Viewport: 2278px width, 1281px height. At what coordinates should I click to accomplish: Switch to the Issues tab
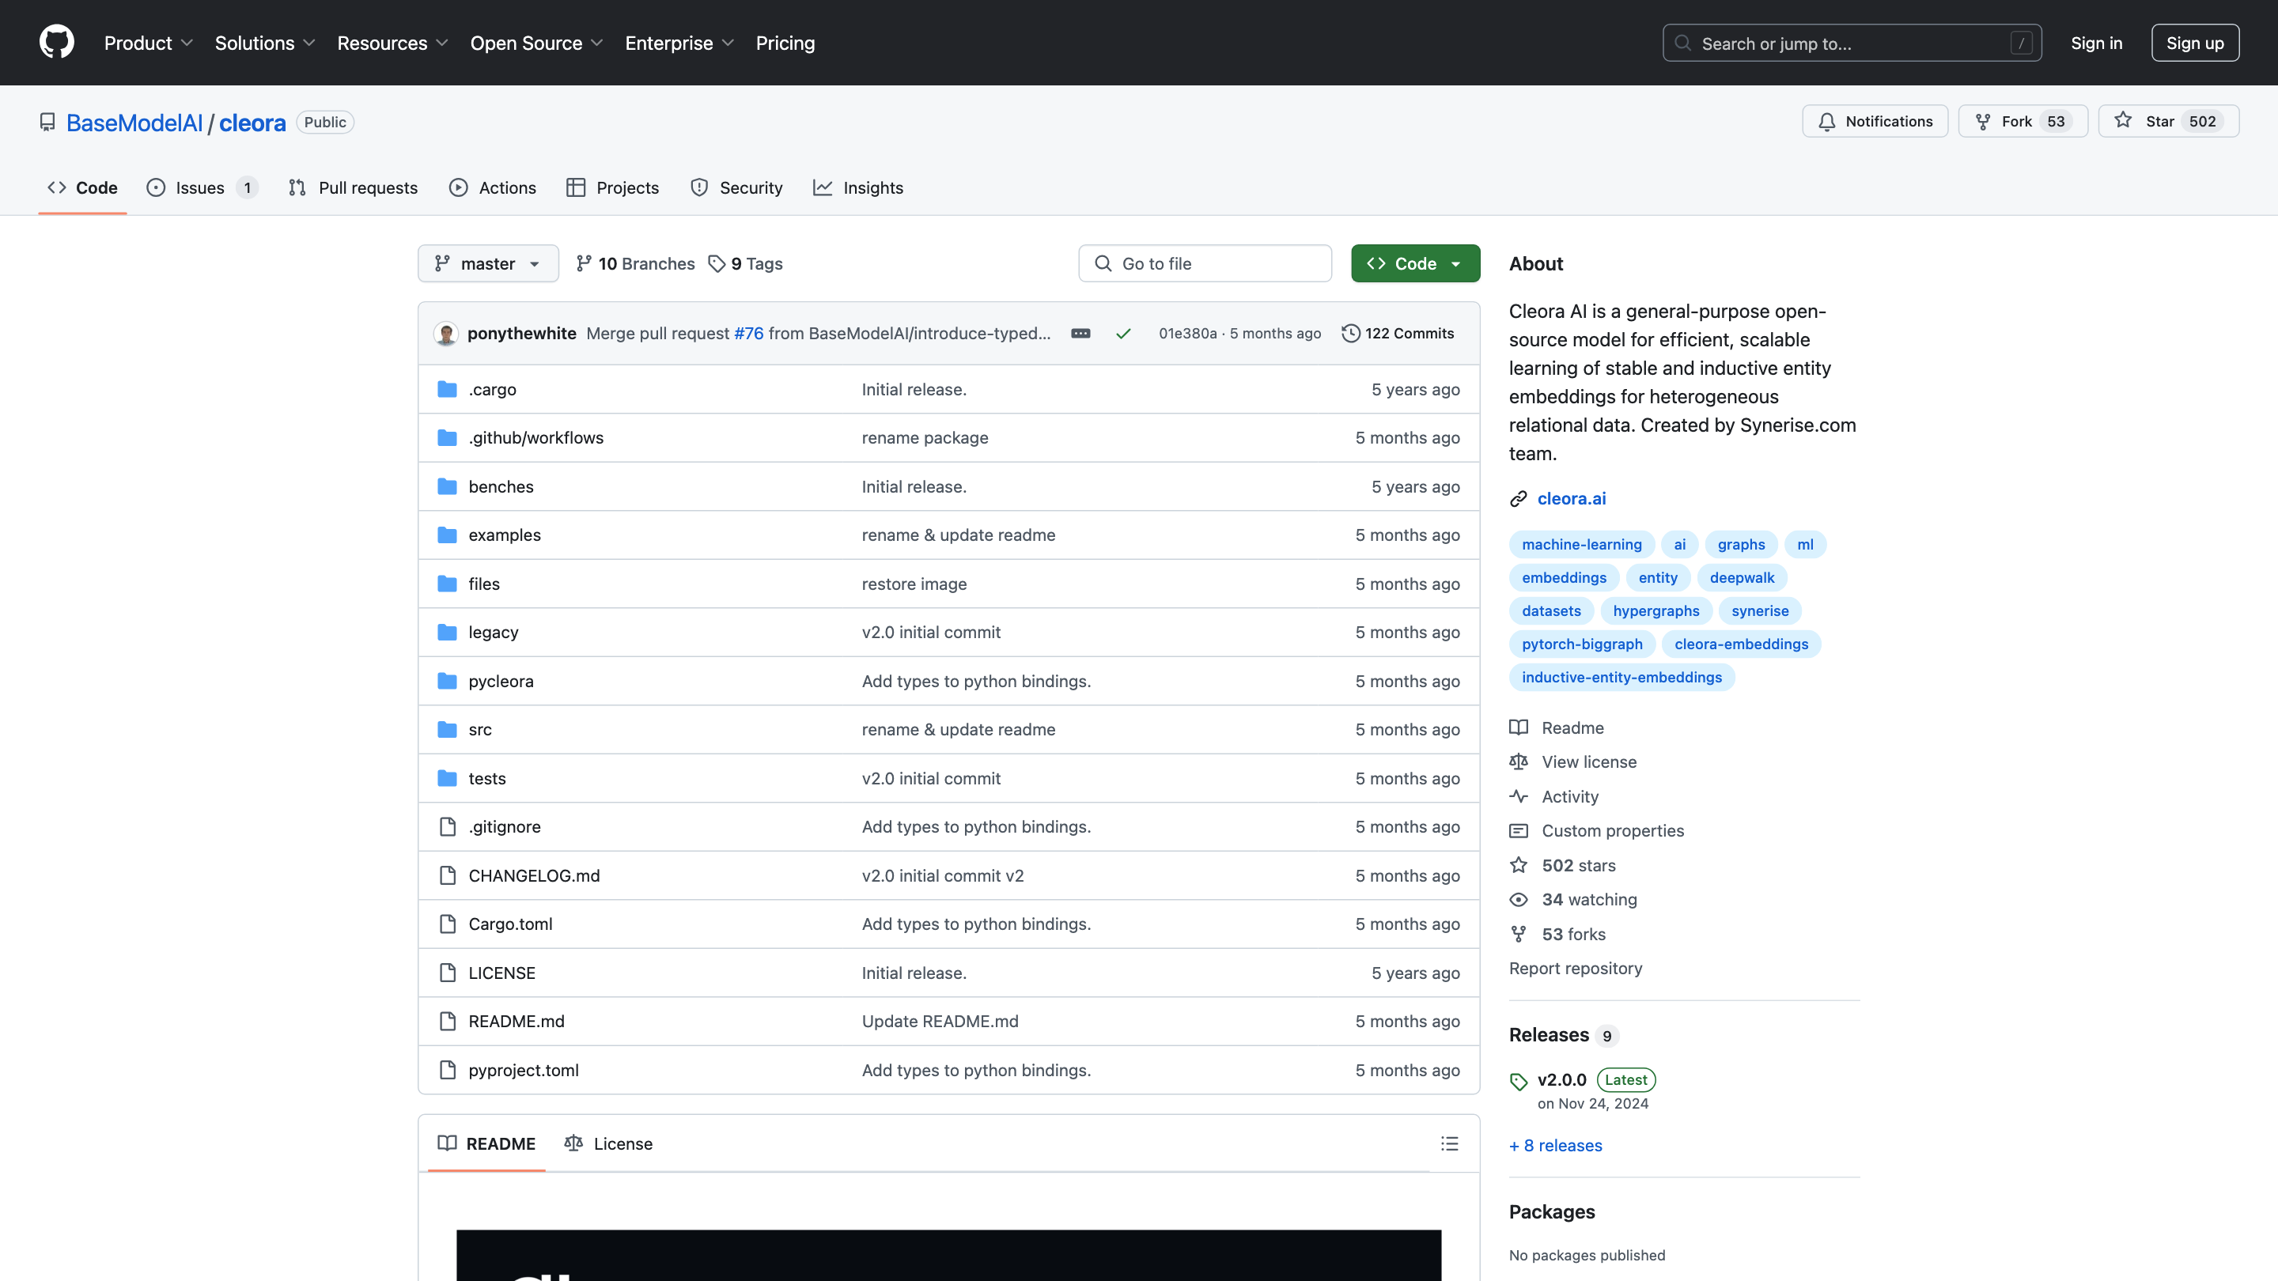click(x=200, y=187)
